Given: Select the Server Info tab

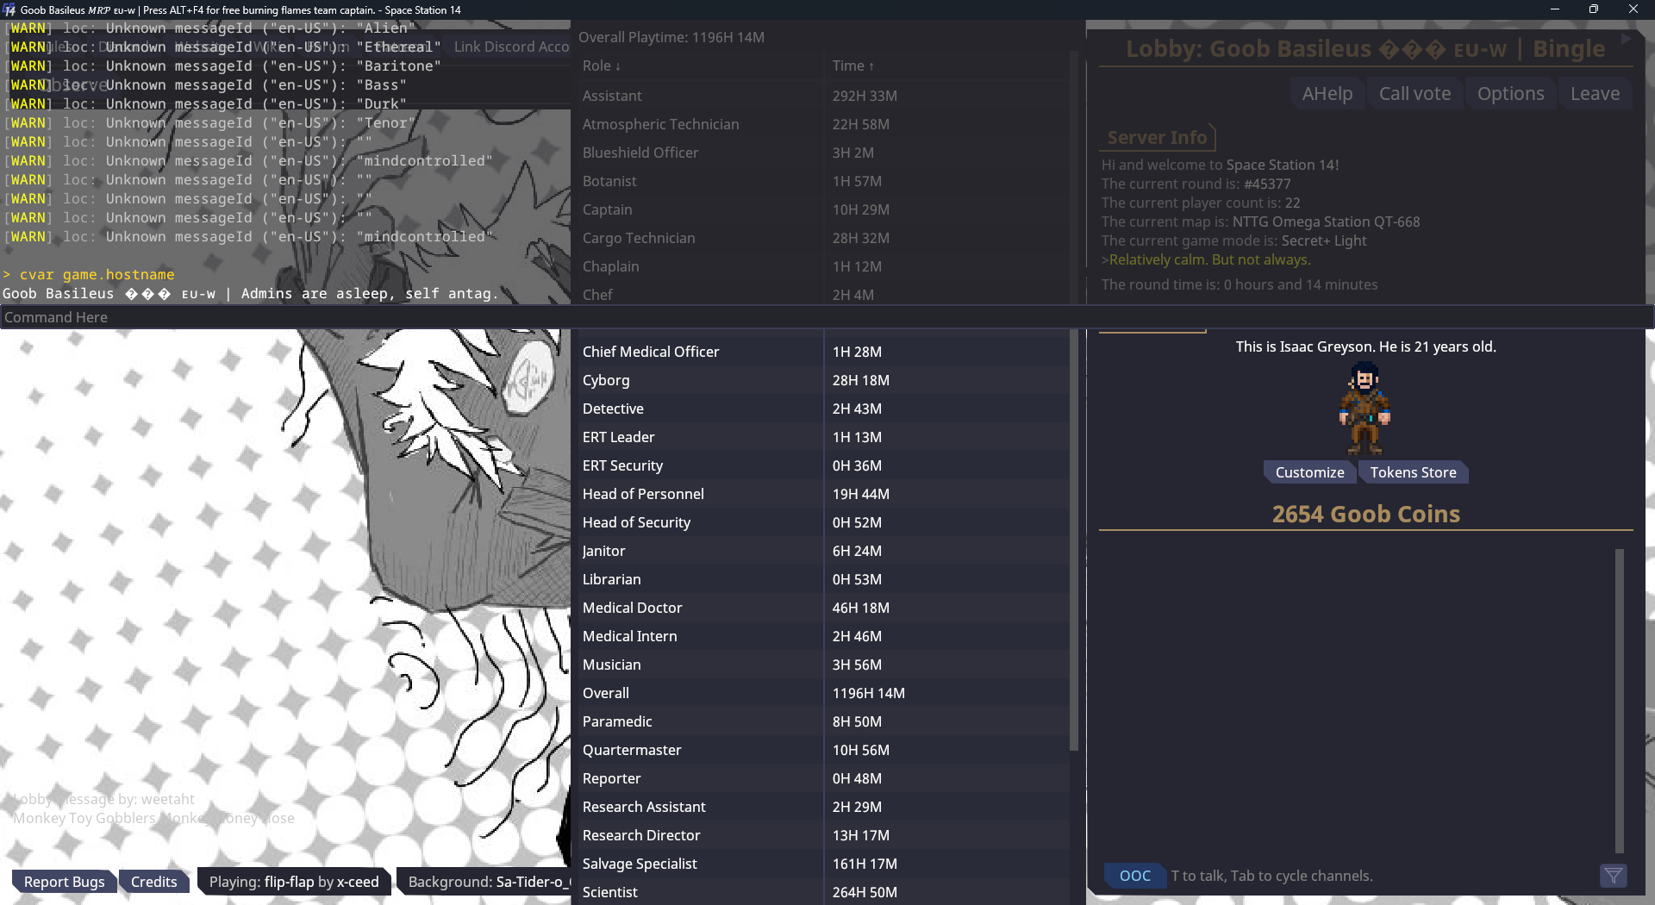Looking at the screenshot, I should point(1157,137).
